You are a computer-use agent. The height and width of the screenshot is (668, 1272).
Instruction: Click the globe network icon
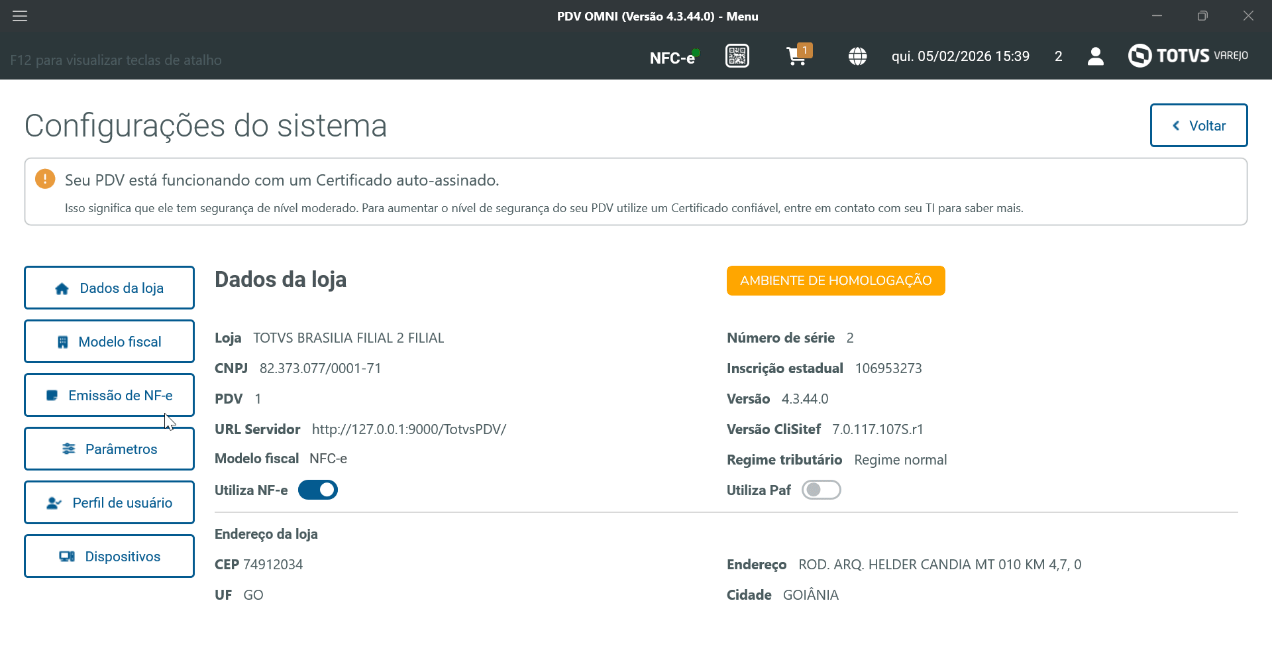tap(857, 56)
